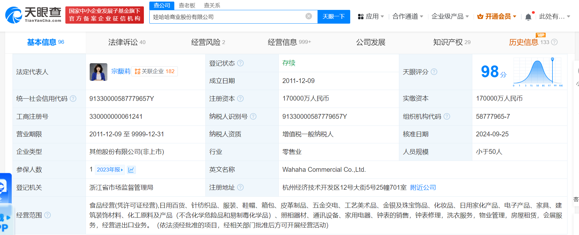Screen dimensions: 579x235
Task: Click 关联企业 182 button
Action: (x=155, y=72)
